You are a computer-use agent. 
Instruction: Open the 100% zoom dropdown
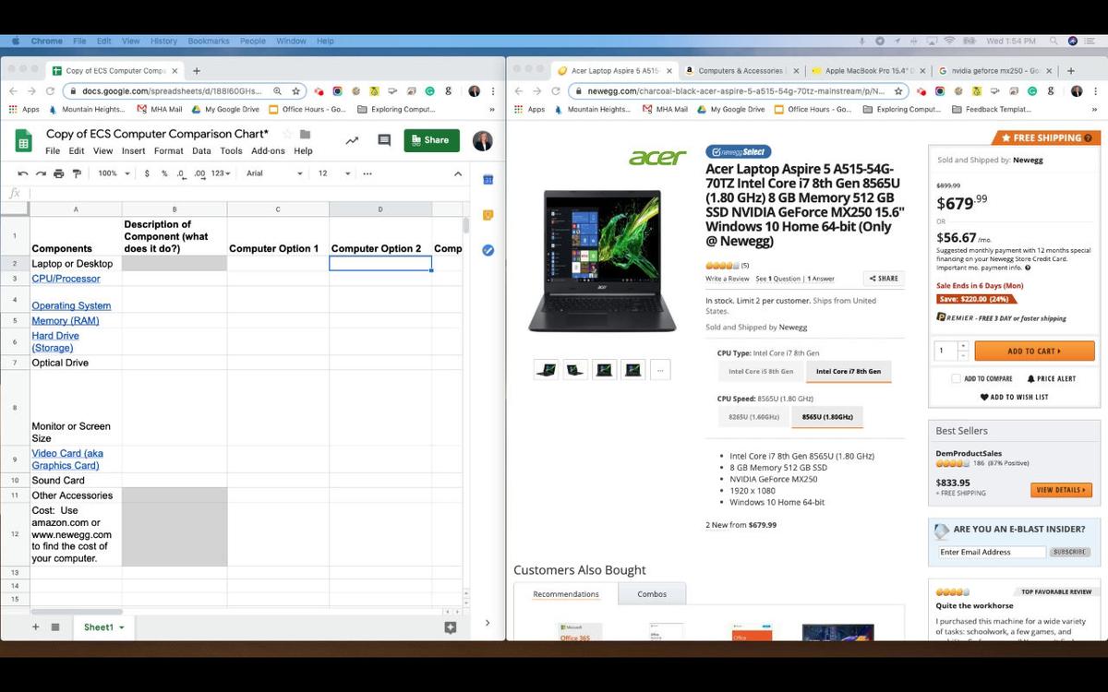[x=114, y=173]
